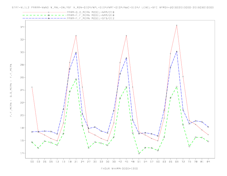This screenshot has width=227, height=176.
Task: Click green circle marker at hour 84
Action: [208, 141]
